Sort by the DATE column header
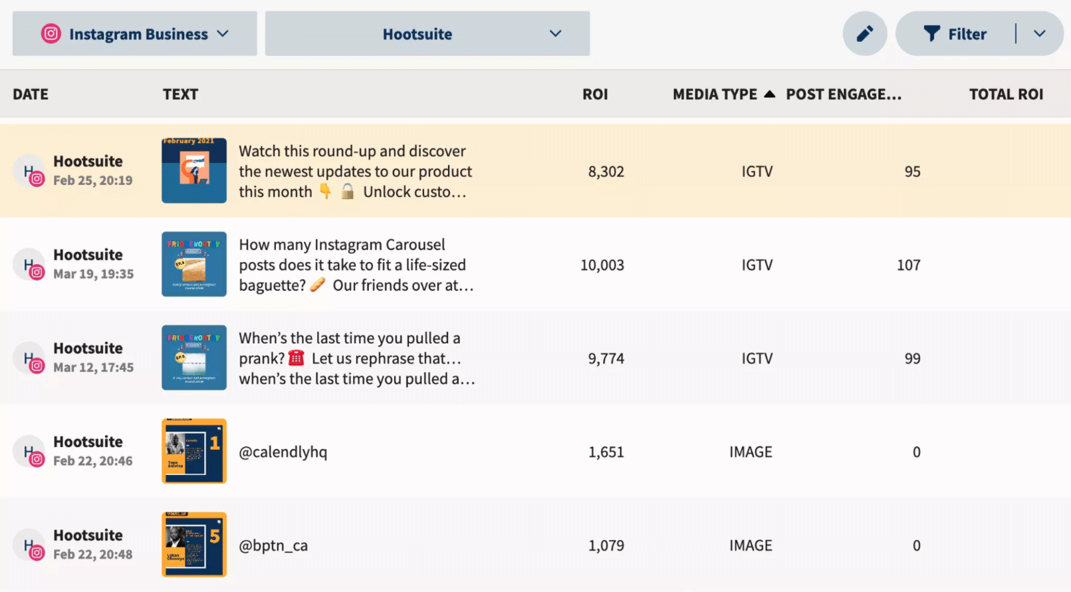The image size is (1071, 592). click(31, 94)
